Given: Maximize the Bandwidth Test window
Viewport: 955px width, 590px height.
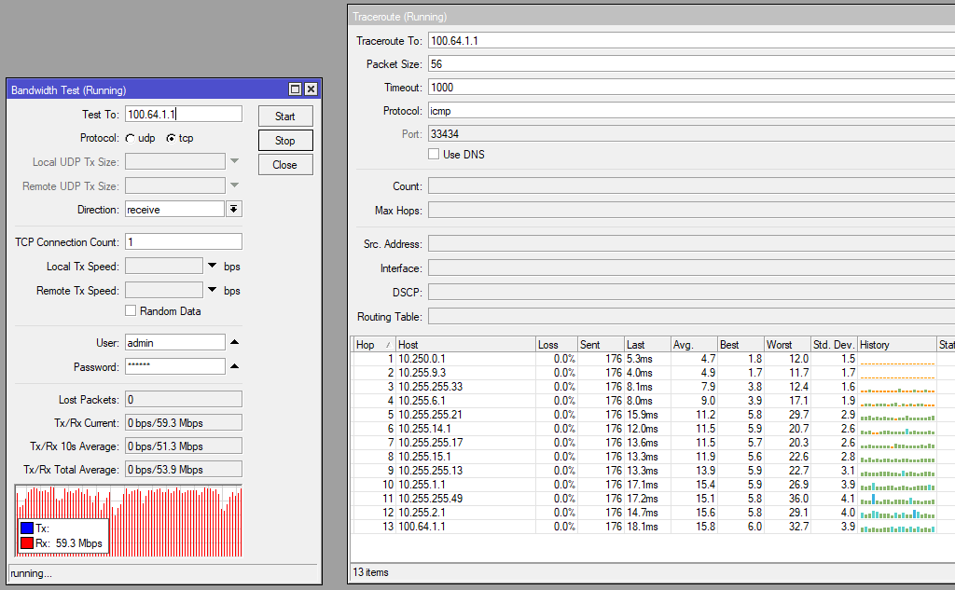Looking at the screenshot, I should click(x=295, y=89).
